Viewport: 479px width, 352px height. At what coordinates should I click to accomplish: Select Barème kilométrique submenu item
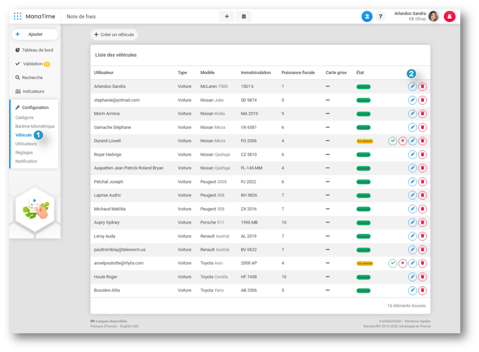pos(35,126)
